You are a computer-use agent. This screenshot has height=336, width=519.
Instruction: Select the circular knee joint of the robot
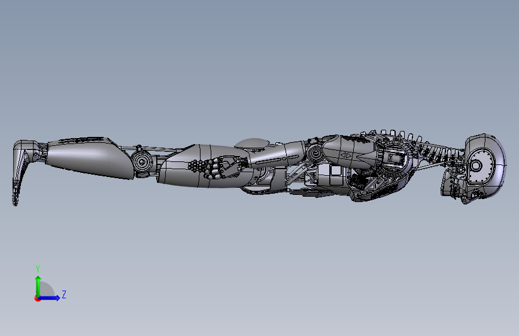[x=142, y=161]
